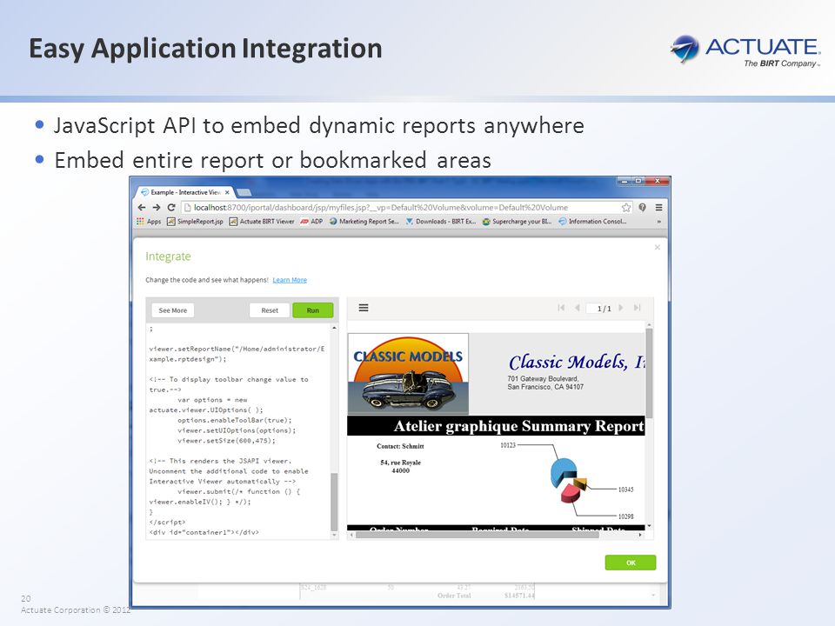Close the Integrate dialog with the X
Screen dimensions: 835x626
(658, 247)
